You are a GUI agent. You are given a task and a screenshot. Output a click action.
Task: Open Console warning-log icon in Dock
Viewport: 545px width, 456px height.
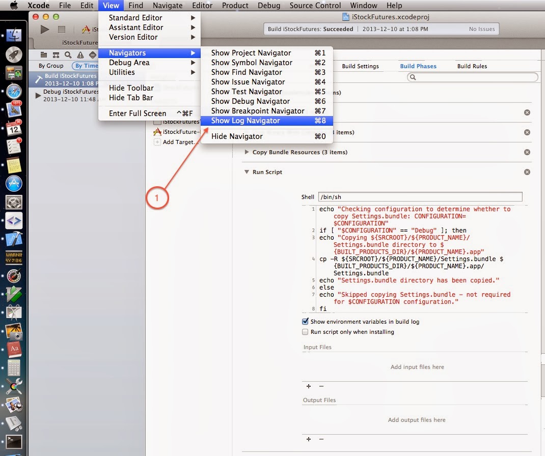14,258
